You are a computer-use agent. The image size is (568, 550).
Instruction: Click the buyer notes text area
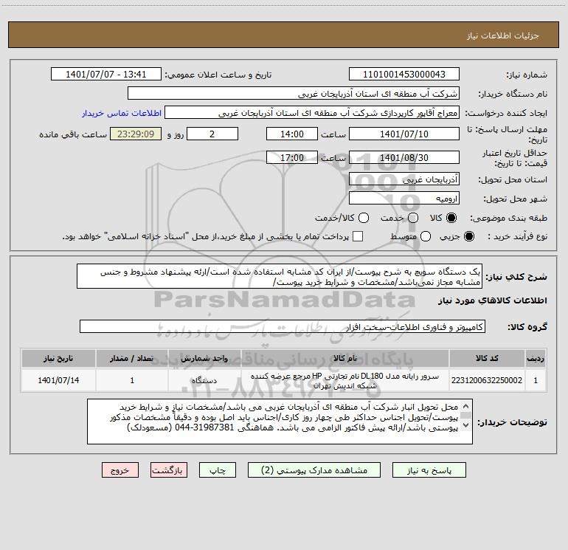click(280, 422)
